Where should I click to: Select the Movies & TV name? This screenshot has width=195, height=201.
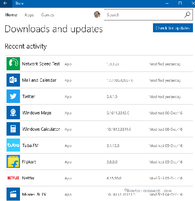(x=34, y=194)
